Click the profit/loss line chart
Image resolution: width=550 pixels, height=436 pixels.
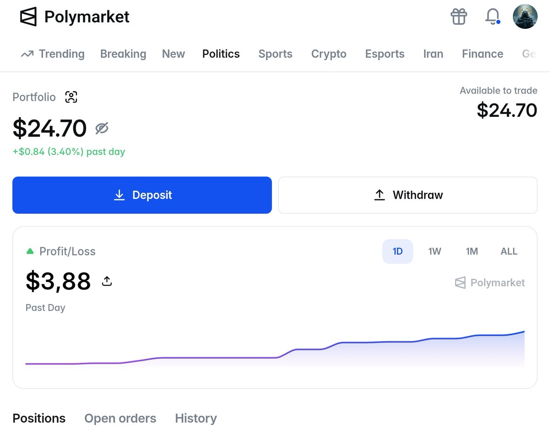[275, 349]
